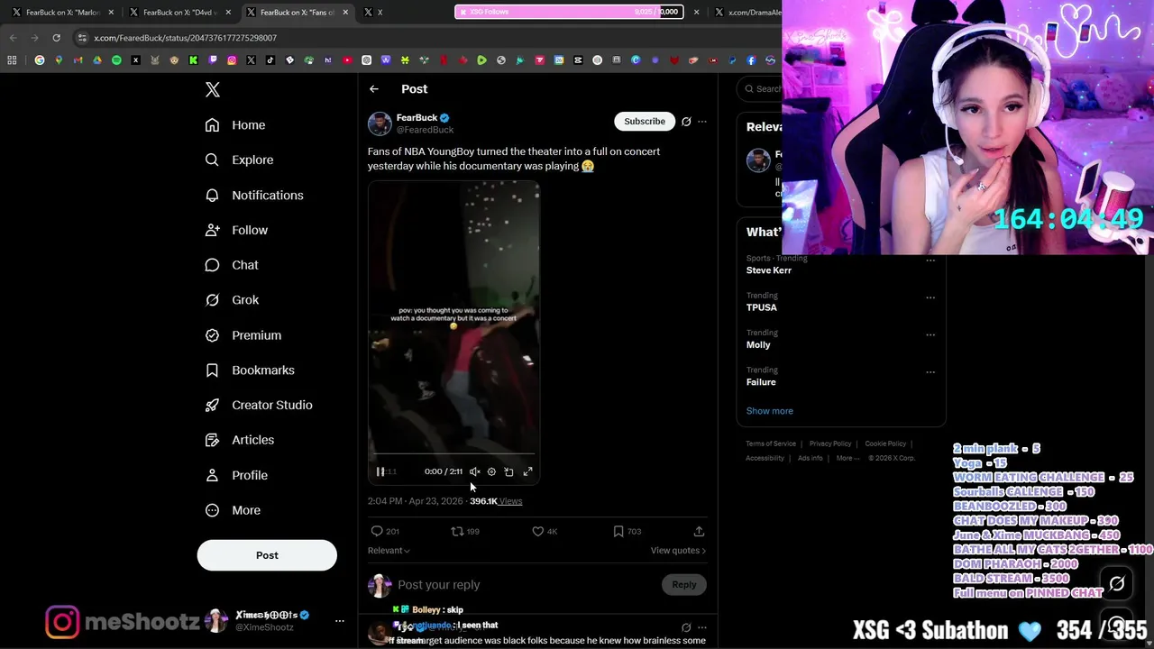
Task: Repost the post with the 199 icon
Action: [x=465, y=532]
